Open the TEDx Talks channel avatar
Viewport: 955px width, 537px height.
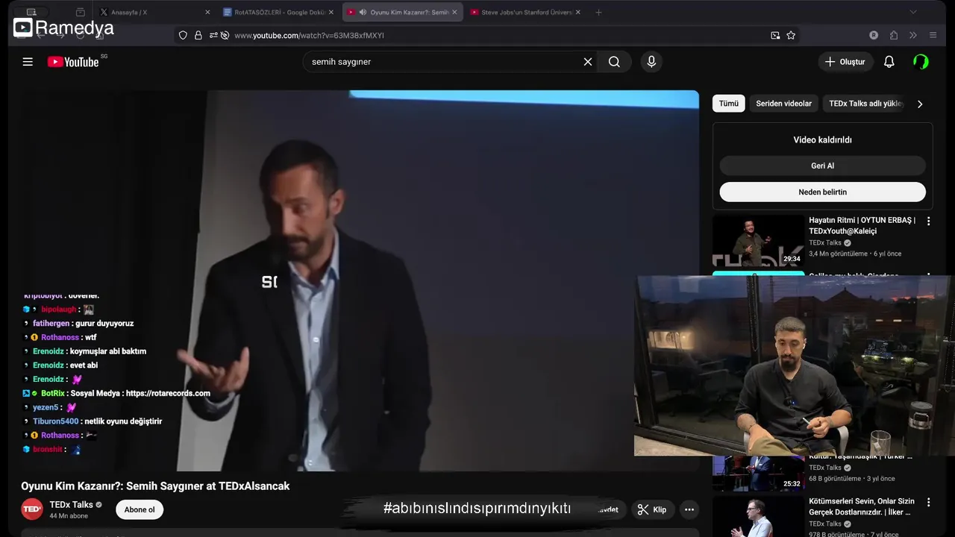(x=32, y=509)
